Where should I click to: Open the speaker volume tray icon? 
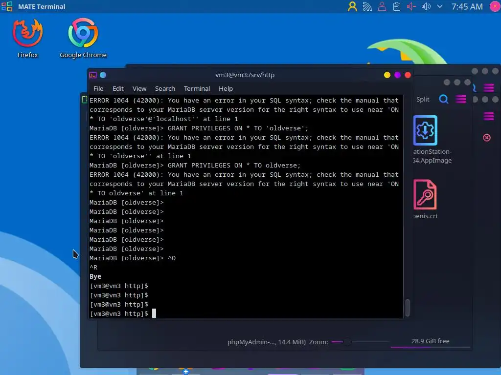[x=426, y=6]
